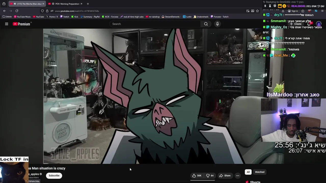The image size is (326, 183).
Task: Dislike the video showing 64
Action: pos(210,176)
